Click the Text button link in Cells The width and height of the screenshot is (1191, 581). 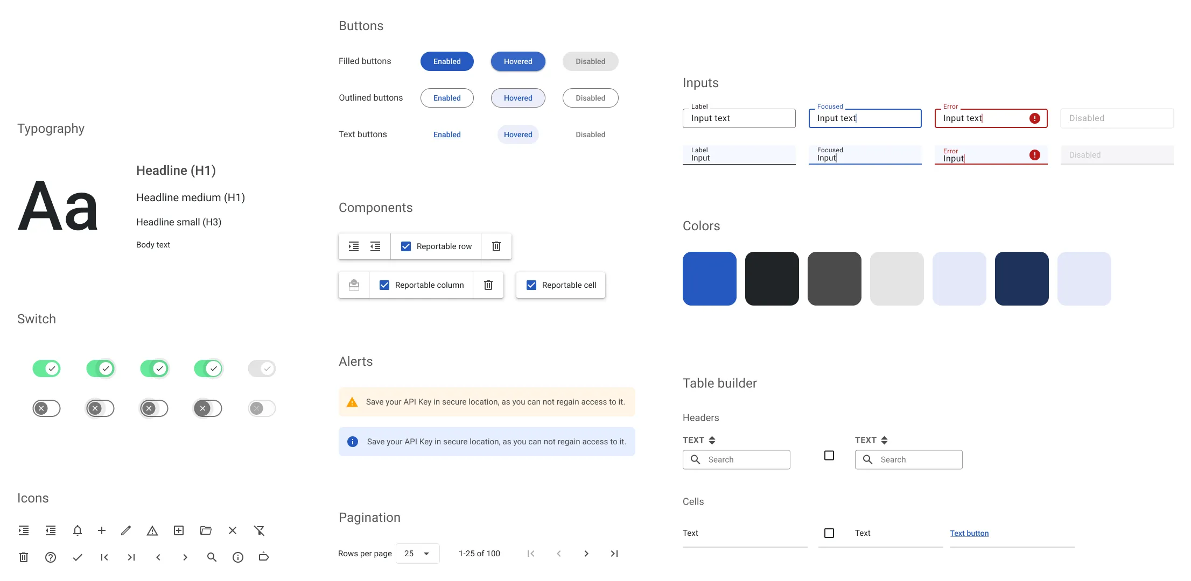(969, 533)
